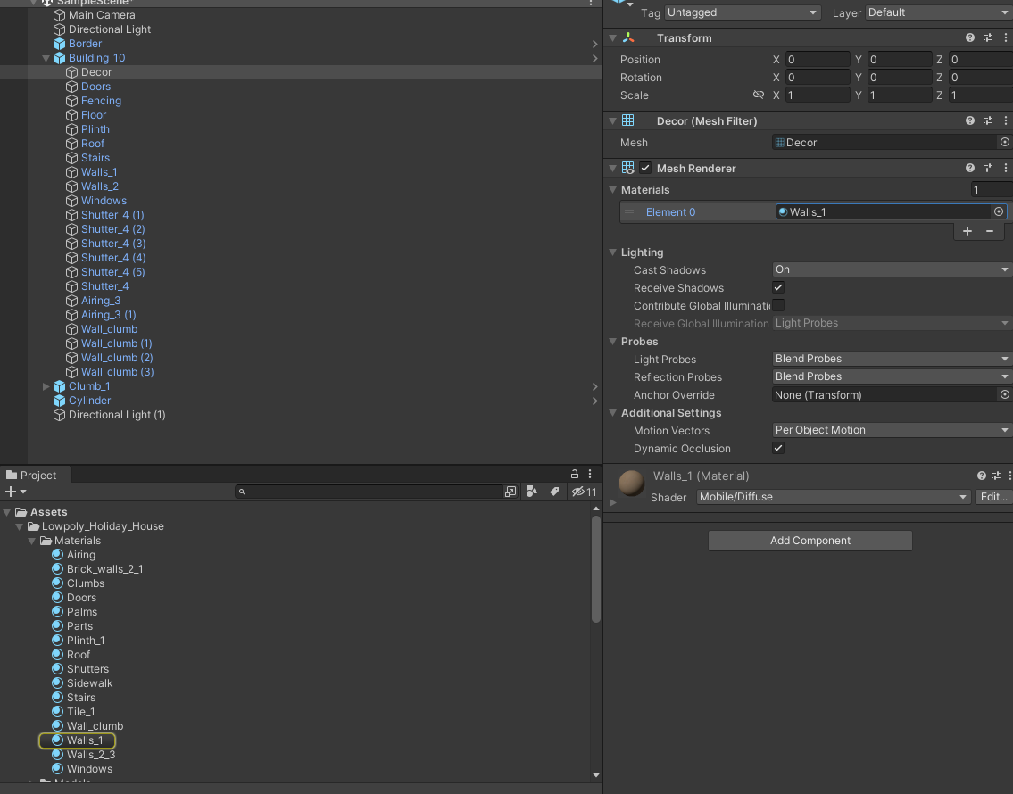The width and height of the screenshot is (1013, 794).
Task: Click the Walls_1 material preview sphere
Action: tap(632, 484)
